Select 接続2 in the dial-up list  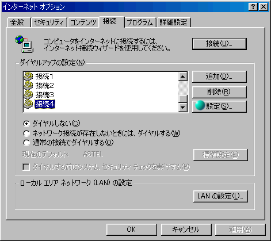click(44, 85)
